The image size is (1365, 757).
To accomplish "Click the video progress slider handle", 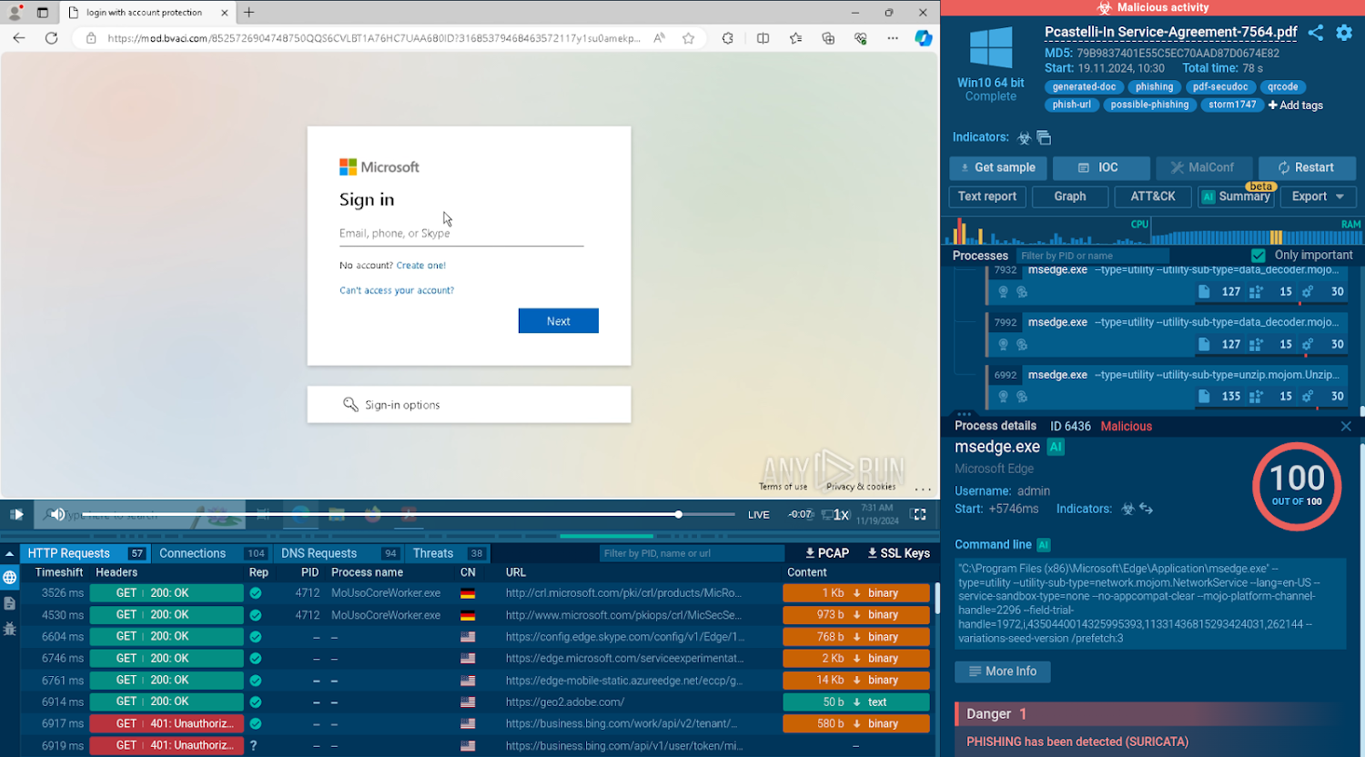I will [679, 514].
